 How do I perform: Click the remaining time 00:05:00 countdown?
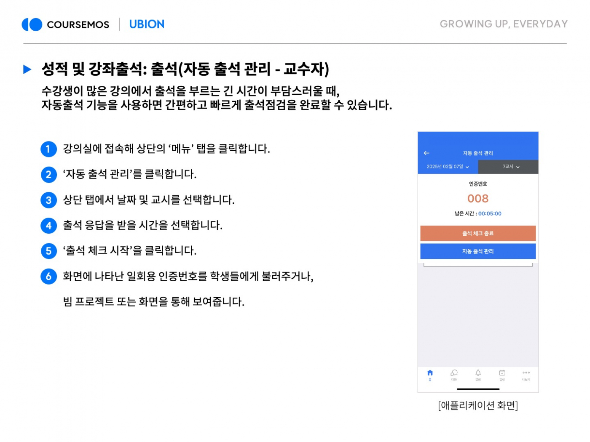[x=489, y=214]
